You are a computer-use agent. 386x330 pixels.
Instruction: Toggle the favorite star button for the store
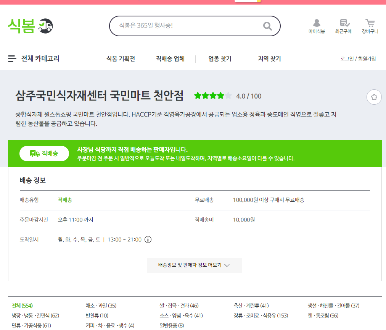pos(374,97)
